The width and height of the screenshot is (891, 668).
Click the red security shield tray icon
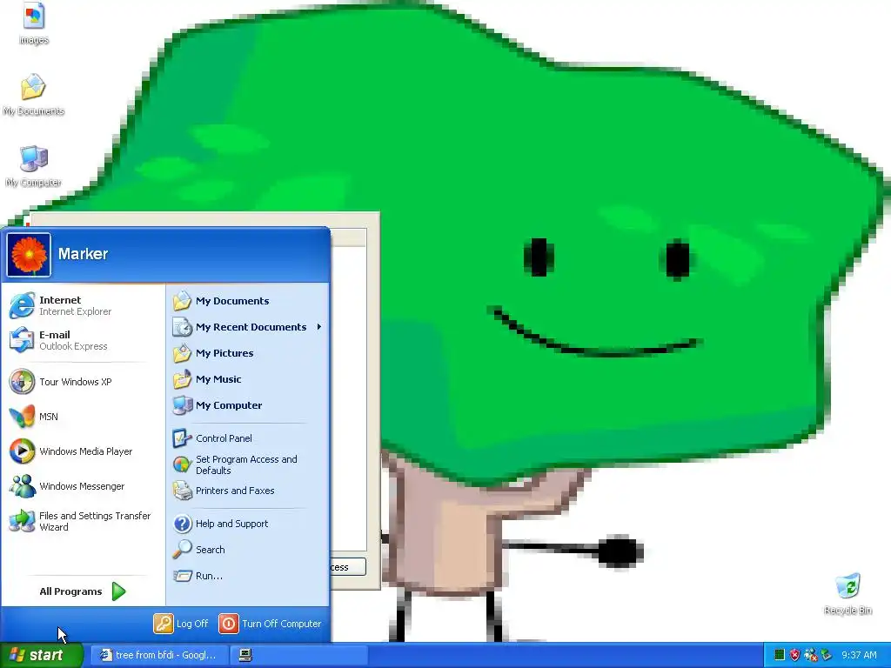[795, 655]
